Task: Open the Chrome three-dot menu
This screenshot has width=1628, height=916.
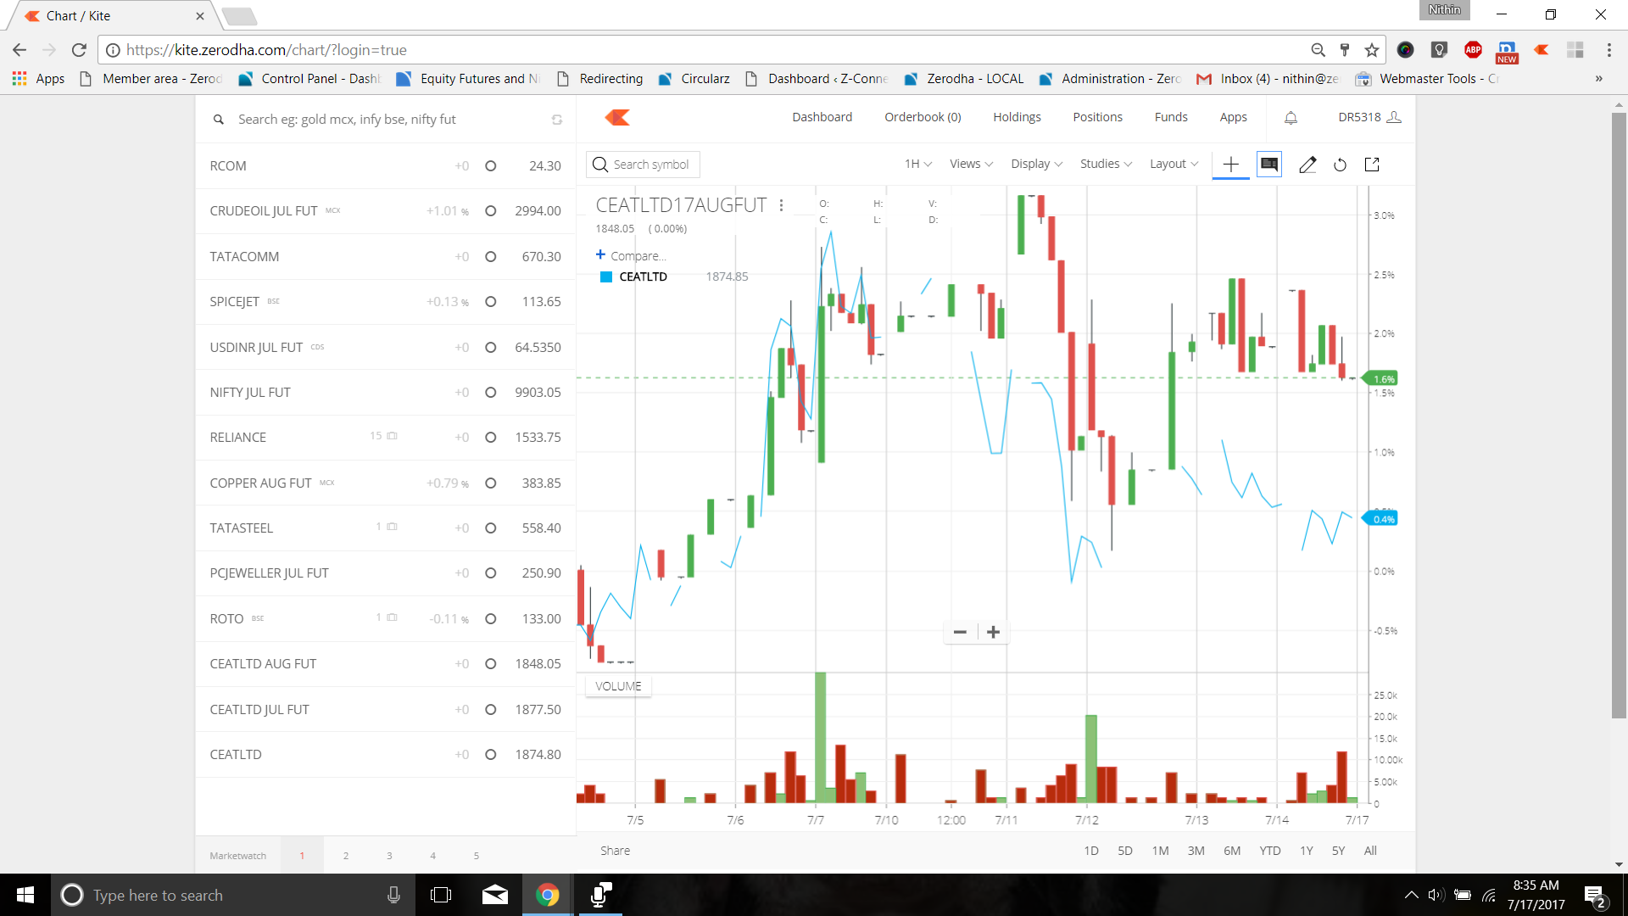Action: [1608, 50]
